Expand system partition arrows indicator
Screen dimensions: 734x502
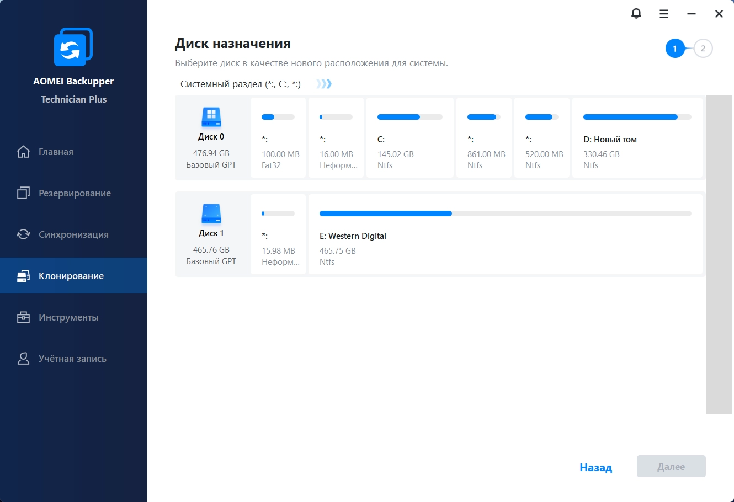pos(324,84)
